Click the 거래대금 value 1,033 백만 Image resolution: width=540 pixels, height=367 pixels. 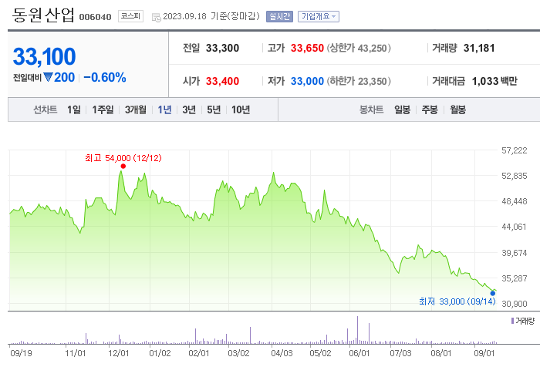(494, 81)
